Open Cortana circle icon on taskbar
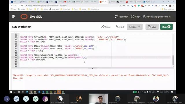The height and width of the screenshot is (104, 185). (x=19, y=92)
